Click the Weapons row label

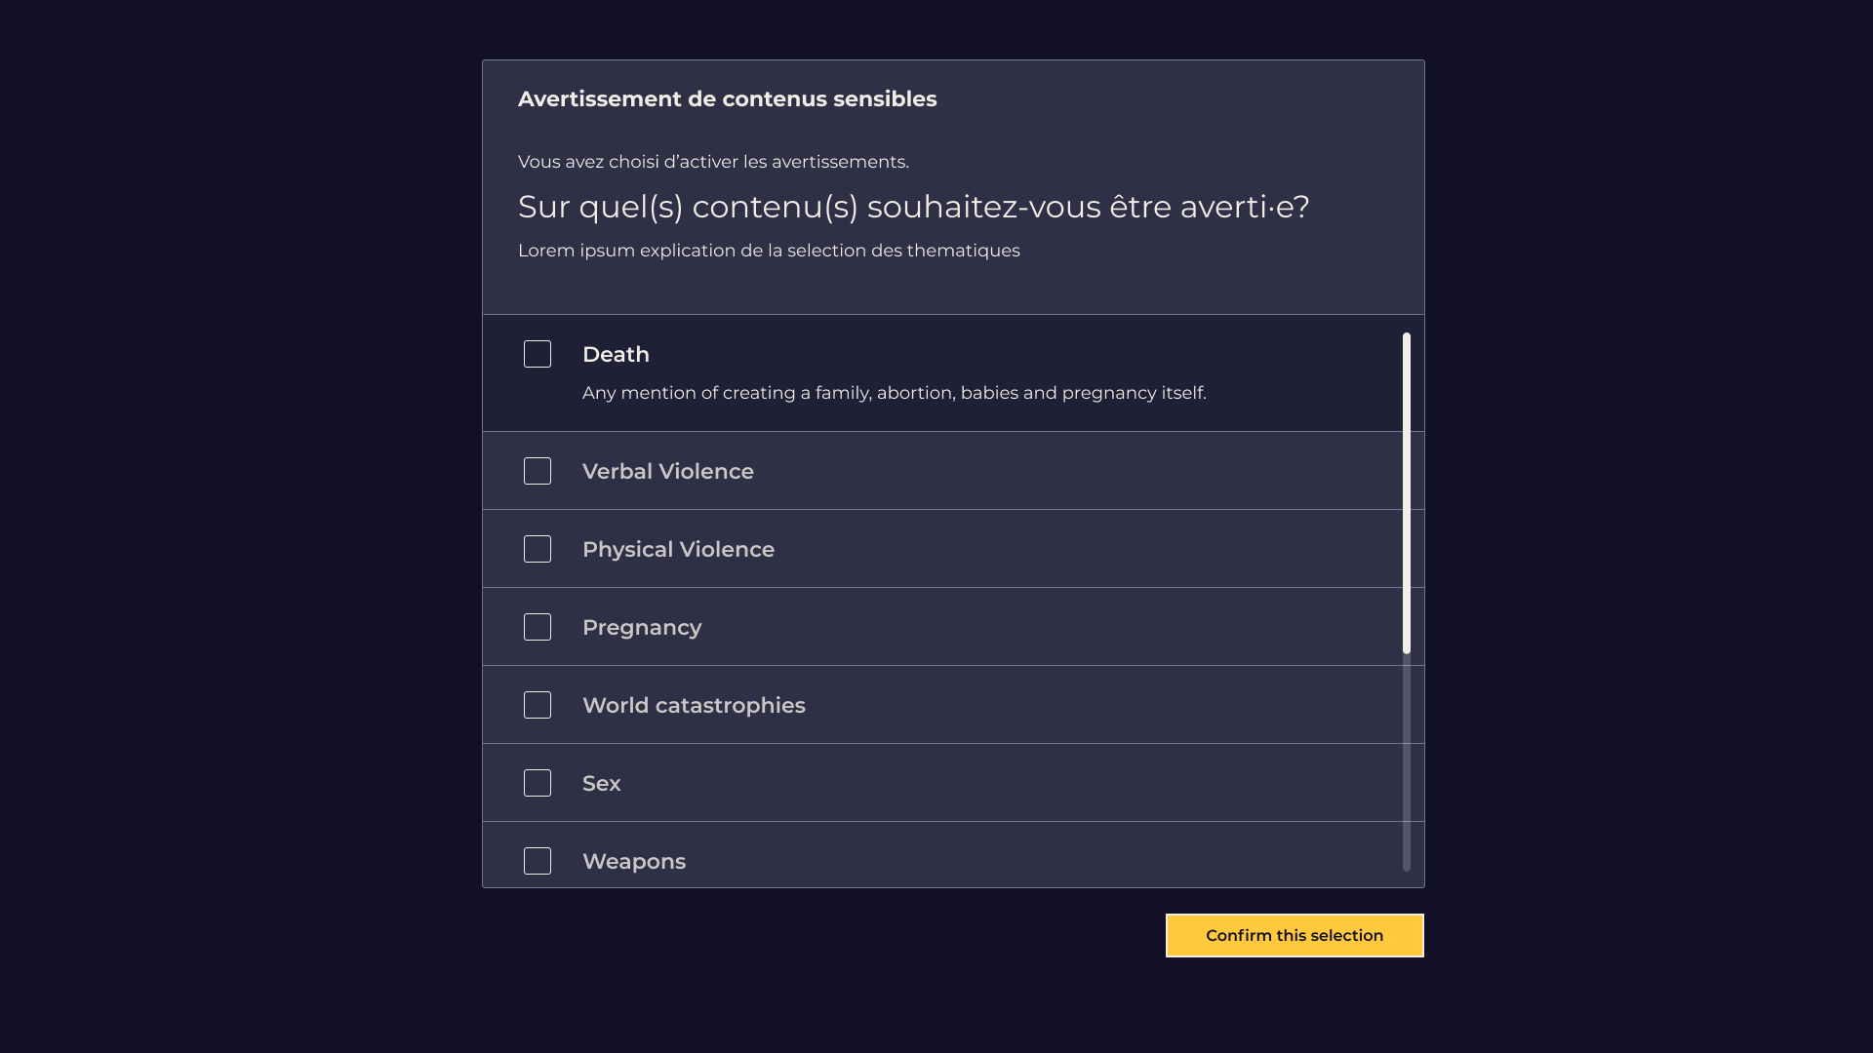[633, 862]
